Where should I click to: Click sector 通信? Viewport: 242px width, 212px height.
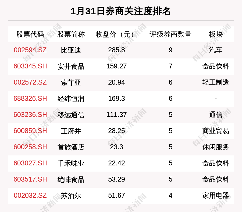coord(216,115)
